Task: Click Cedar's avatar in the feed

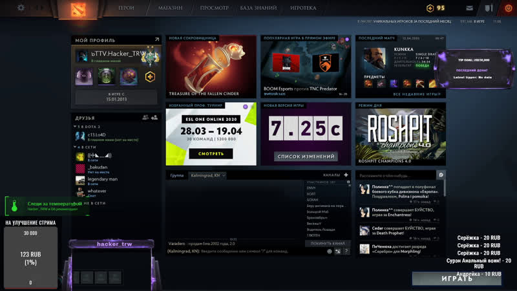Action: pyautogui.click(x=364, y=230)
